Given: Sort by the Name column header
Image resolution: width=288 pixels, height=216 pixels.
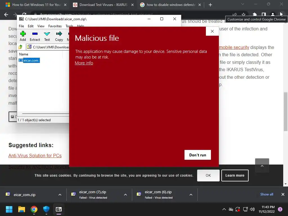Looking at the screenshot, I should pos(24,54).
